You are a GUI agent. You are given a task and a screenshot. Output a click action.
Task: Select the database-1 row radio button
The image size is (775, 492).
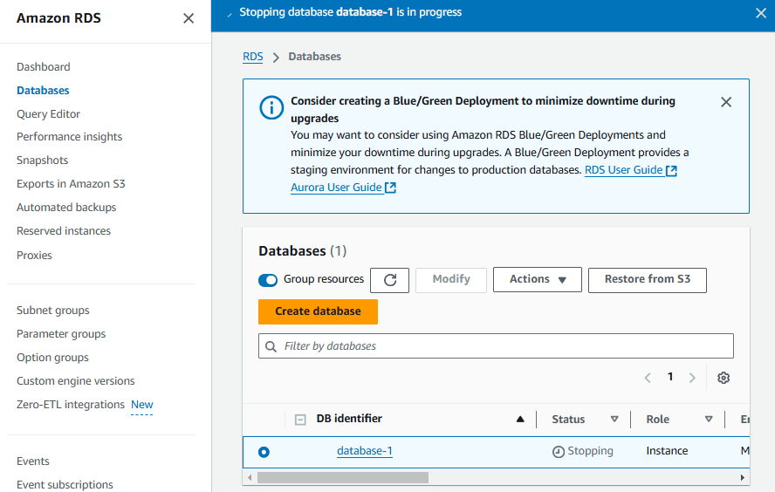click(264, 452)
